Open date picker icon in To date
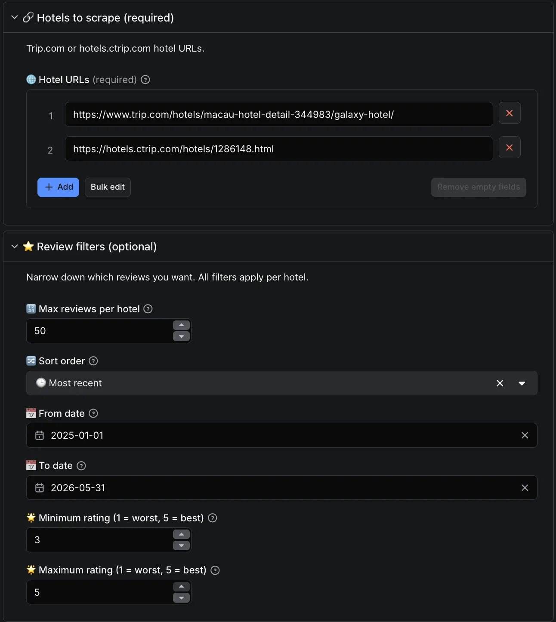 click(x=40, y=488)
